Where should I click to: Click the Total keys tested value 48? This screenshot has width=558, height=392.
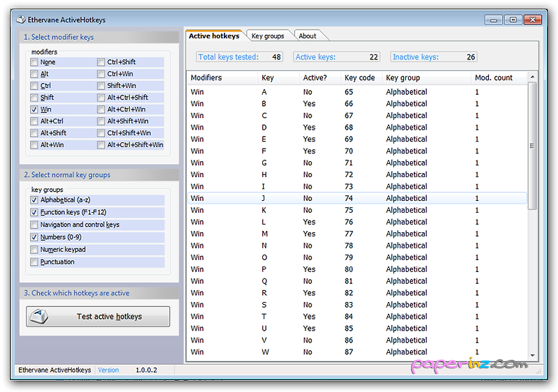coord(276,57)
